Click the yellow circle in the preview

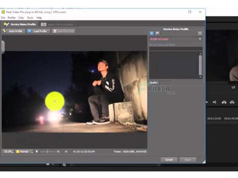pos(55,101)
